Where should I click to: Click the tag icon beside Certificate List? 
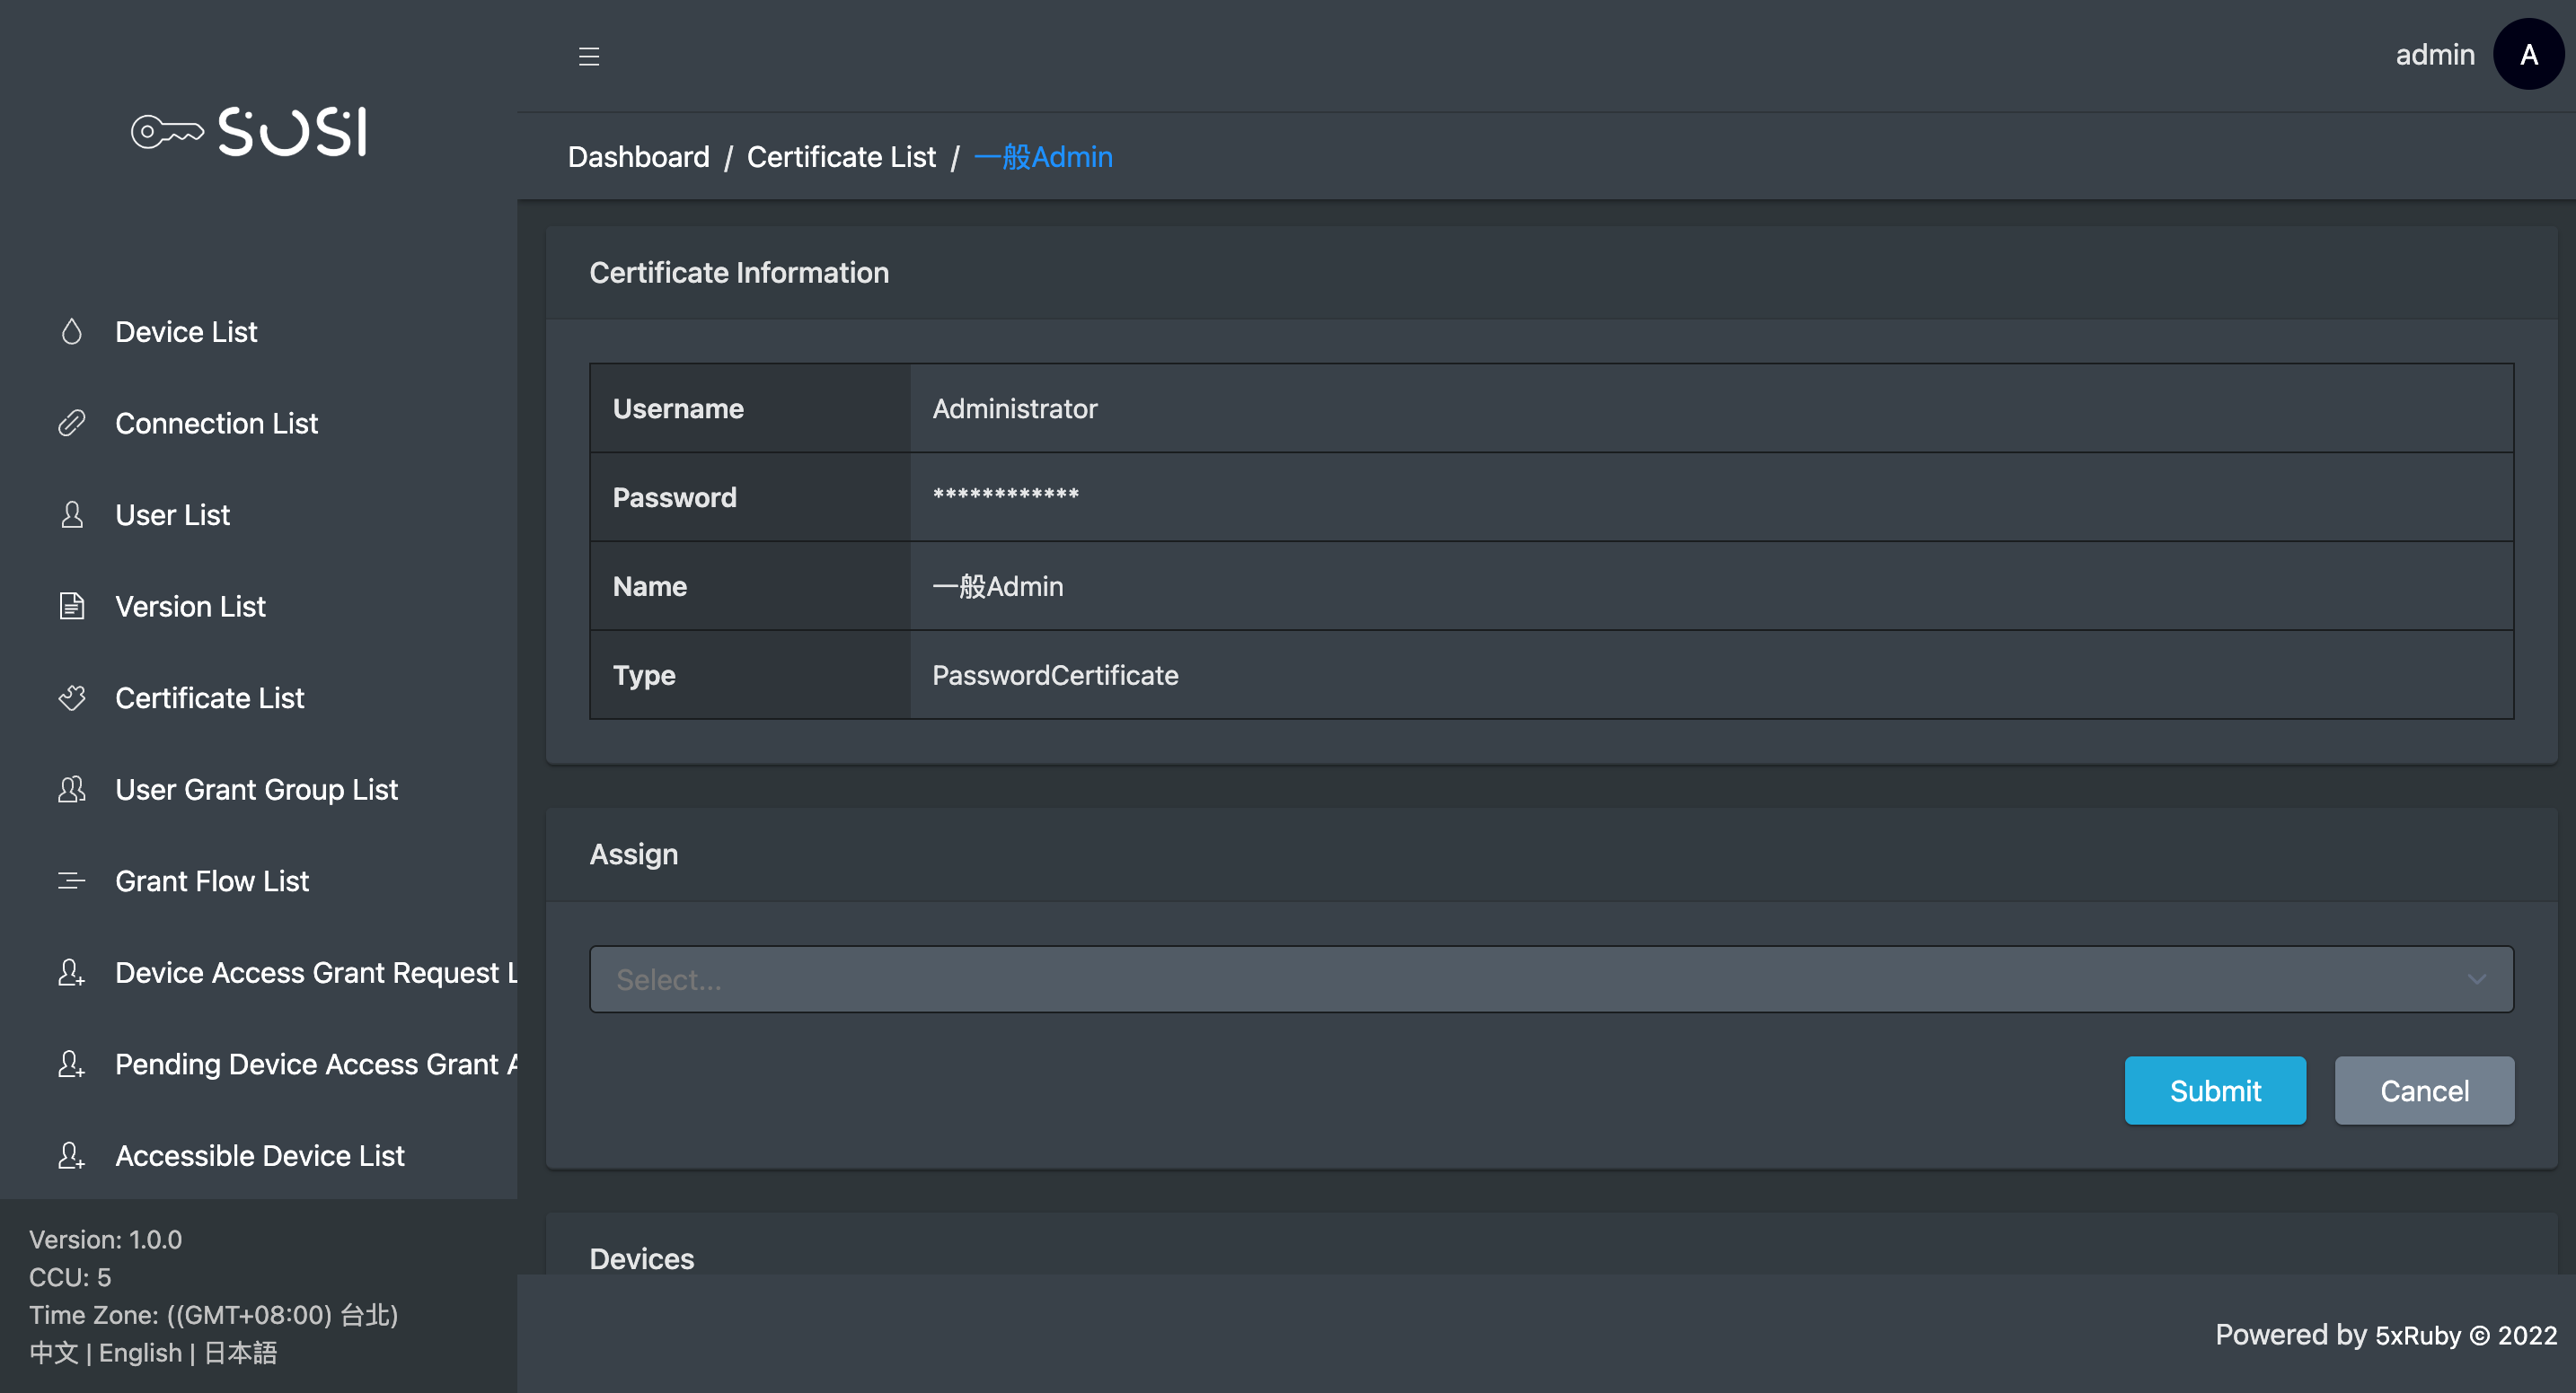[x=71, y=697]
